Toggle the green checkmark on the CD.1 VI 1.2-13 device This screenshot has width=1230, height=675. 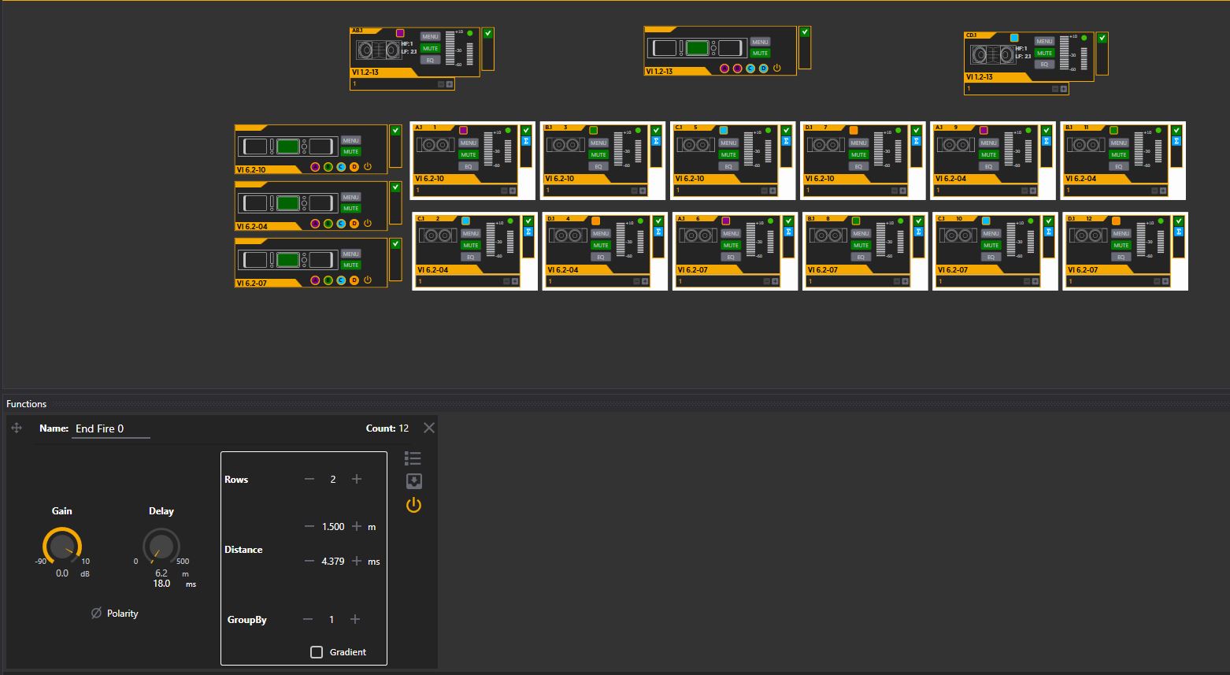tap(1102, 37)
